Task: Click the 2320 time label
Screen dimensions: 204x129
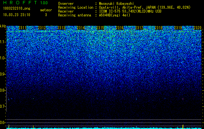Action: point(198,28)
